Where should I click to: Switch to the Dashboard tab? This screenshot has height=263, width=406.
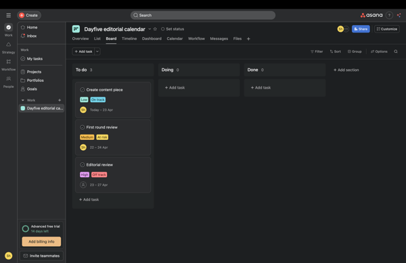tap(152, 39)
